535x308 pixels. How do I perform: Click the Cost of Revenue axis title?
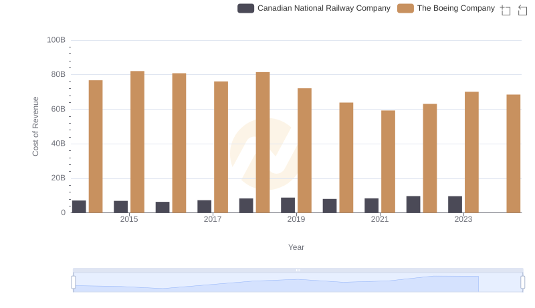pyautogui.click(x=35, y=126)
